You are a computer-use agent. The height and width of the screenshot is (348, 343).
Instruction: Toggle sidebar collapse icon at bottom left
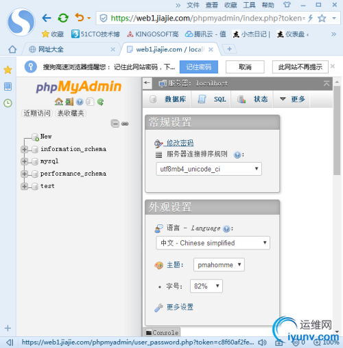[x=10, y=343]
